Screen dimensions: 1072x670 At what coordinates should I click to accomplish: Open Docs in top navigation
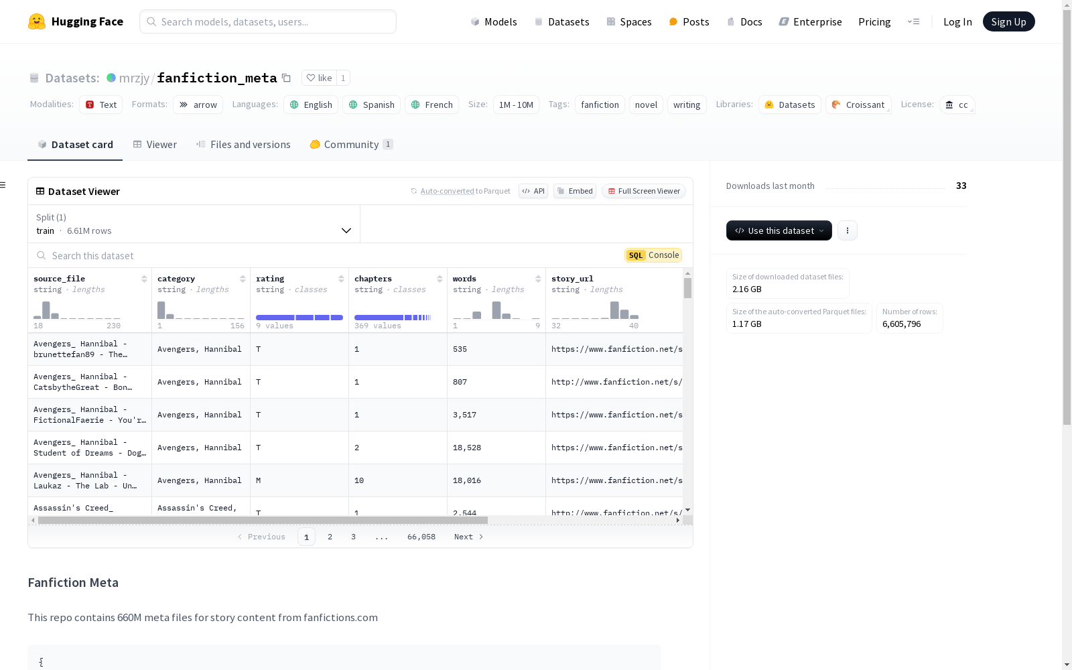(x=744, y=21)
